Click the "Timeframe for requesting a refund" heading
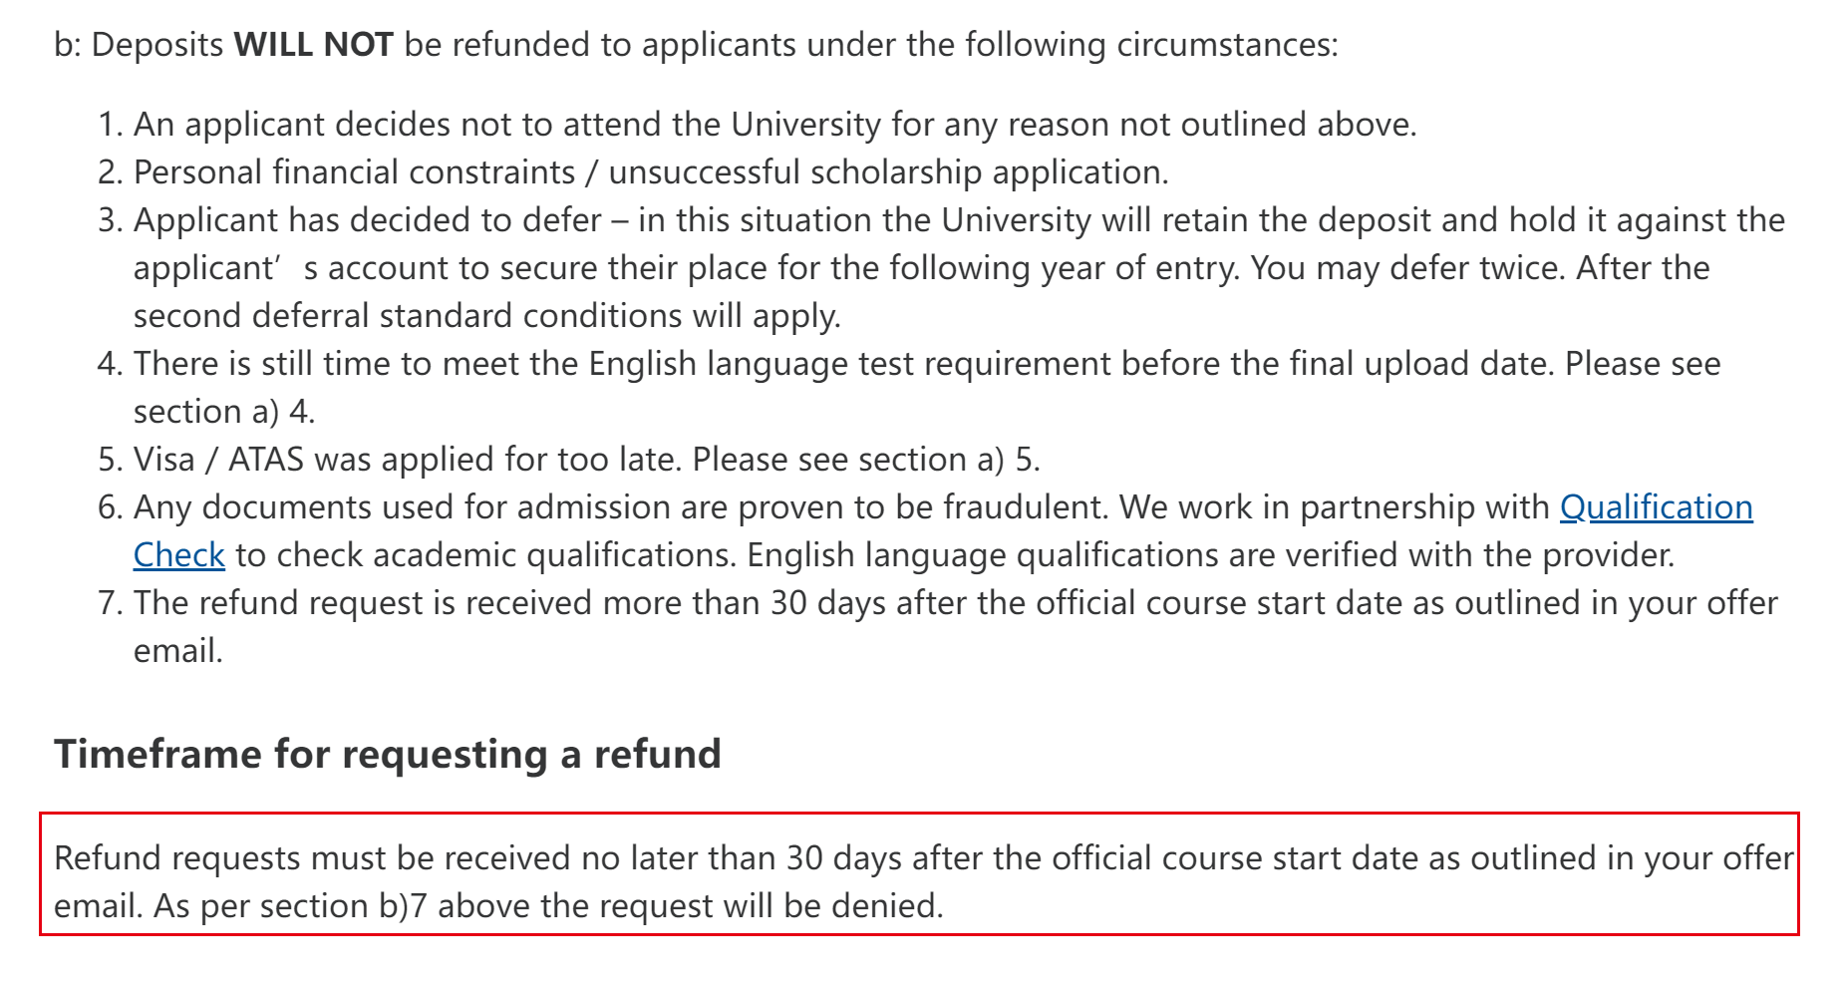The image size is (1846, 991). pyautogui.click(x=387, y=754)
